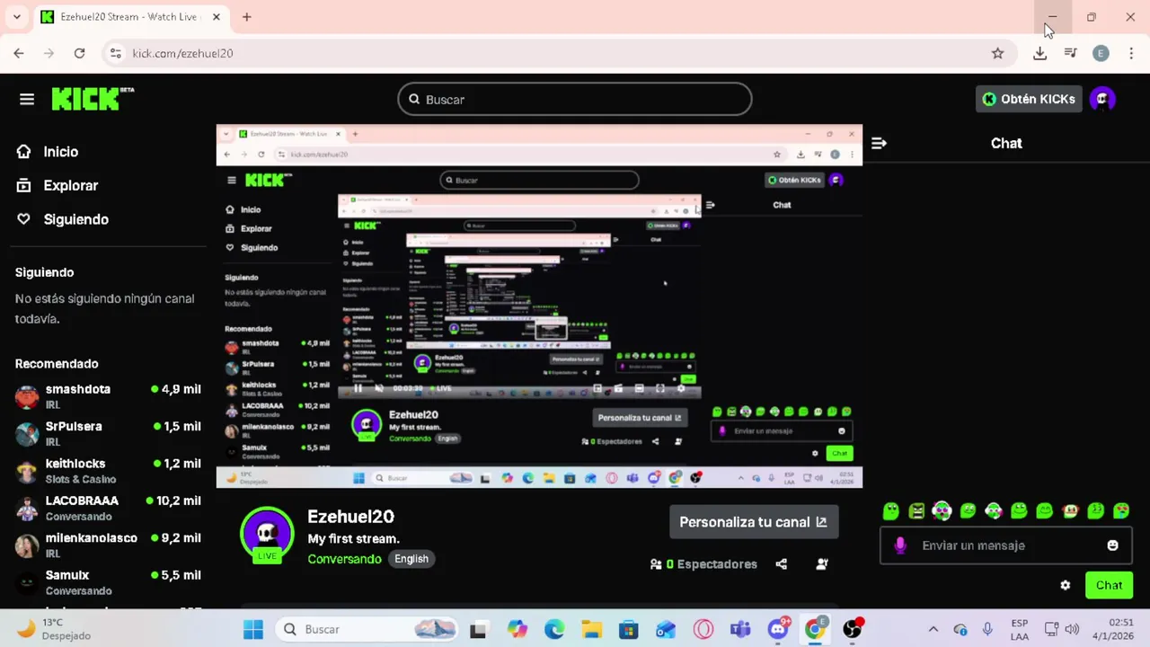This screenshot has width=1150, height=647.
Task: Show hidden system tray icons
Action: [x=933, y=629]
